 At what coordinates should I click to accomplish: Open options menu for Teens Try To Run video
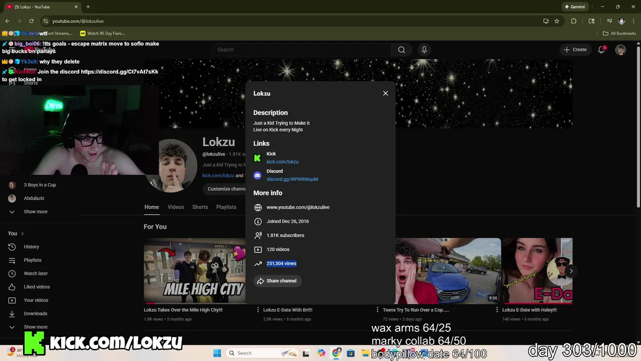[497, 310]
